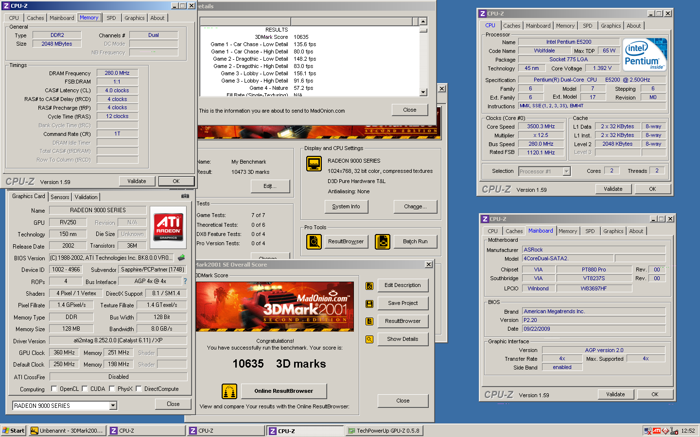Open TechPowerUp GPU-Z taskbar item
The height and width of the screenshot is (437, 700).
[384, 431]
